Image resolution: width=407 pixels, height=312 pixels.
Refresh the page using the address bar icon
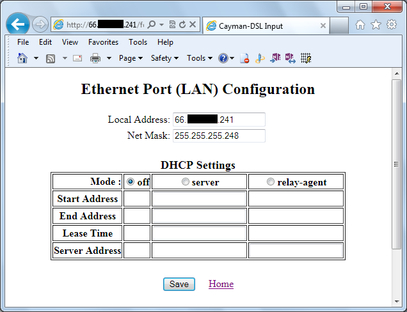tap(183, 25)
